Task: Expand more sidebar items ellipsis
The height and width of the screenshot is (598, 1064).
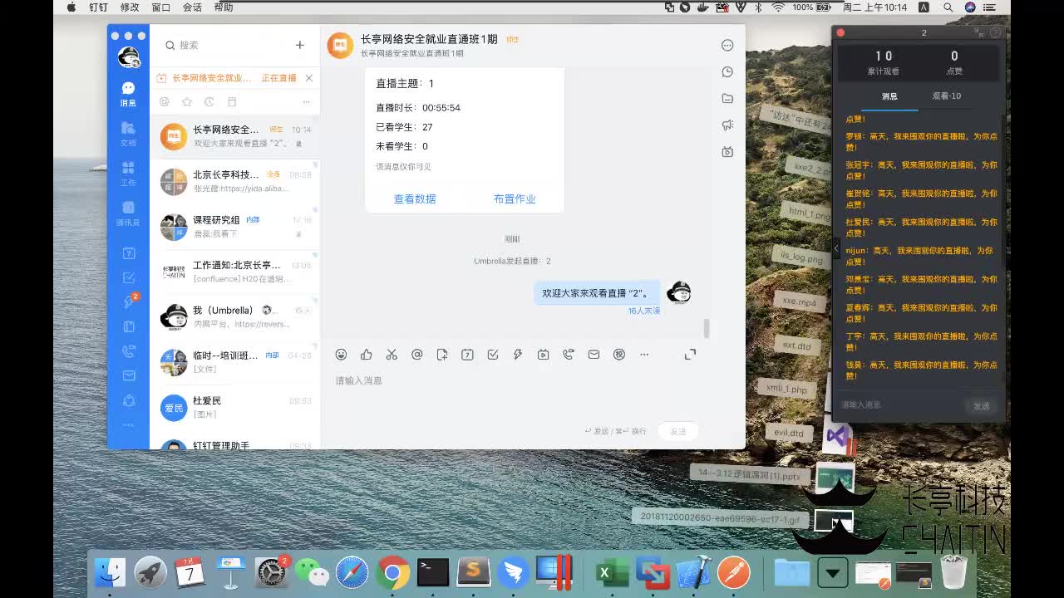Action: [x=128, y=425]
